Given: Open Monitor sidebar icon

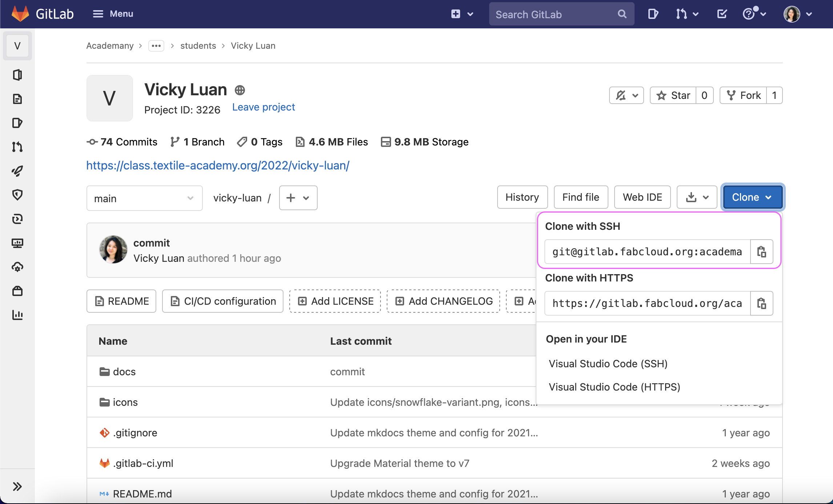Looking at the screenshot, I should point(17,243).
